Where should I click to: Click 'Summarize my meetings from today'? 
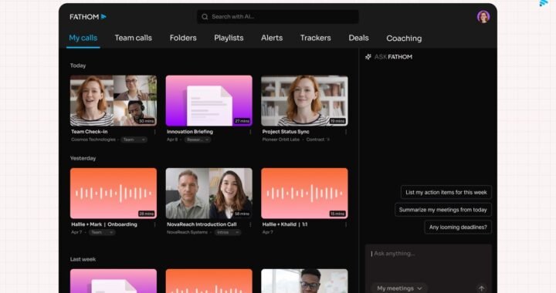(443, 210)
